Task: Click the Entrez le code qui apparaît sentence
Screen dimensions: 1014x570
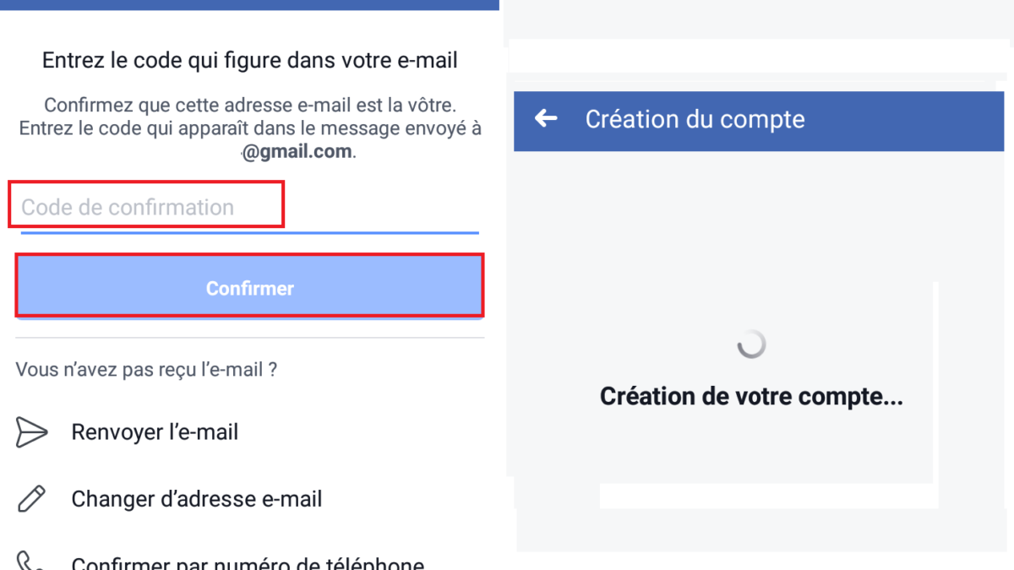Action: (249, 128)
